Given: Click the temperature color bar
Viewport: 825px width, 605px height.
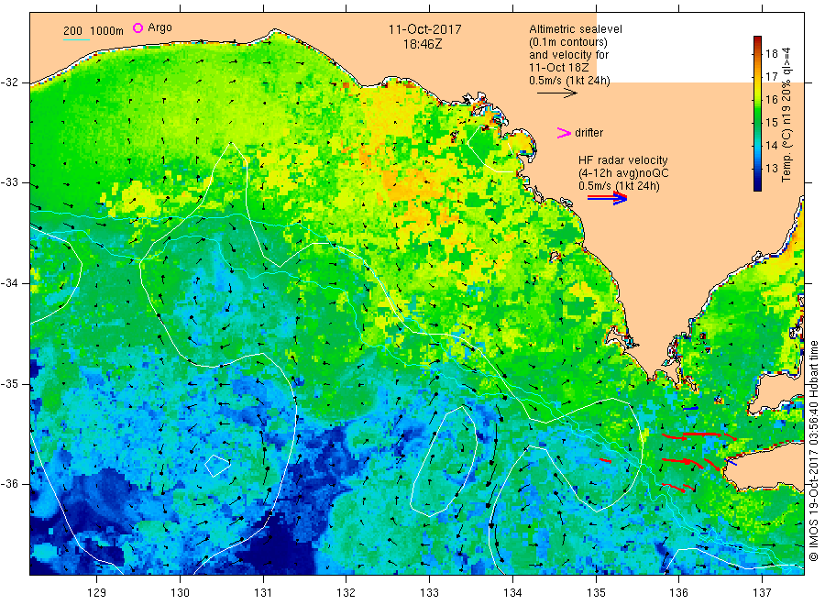Looking at the screenshot, I should 757,113.
